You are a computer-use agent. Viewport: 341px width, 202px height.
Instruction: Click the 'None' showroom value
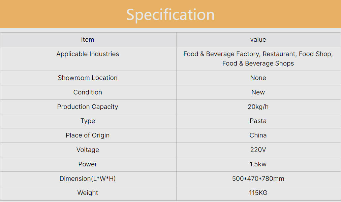click(258, 78)
